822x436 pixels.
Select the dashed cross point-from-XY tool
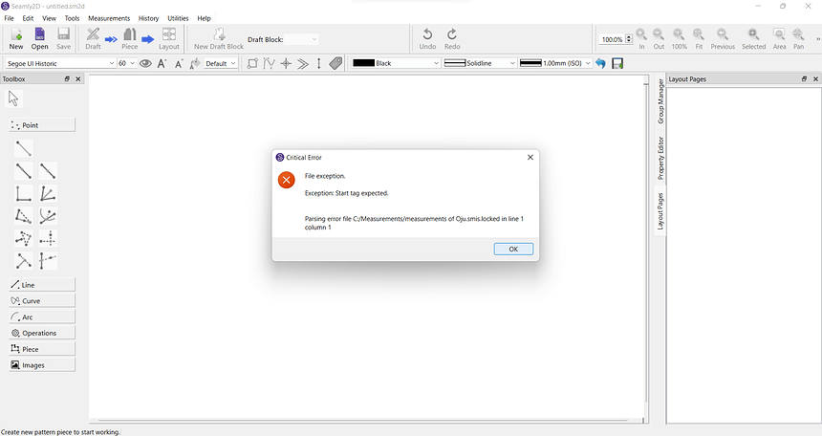pyautogui.click(x=48, y=239)
